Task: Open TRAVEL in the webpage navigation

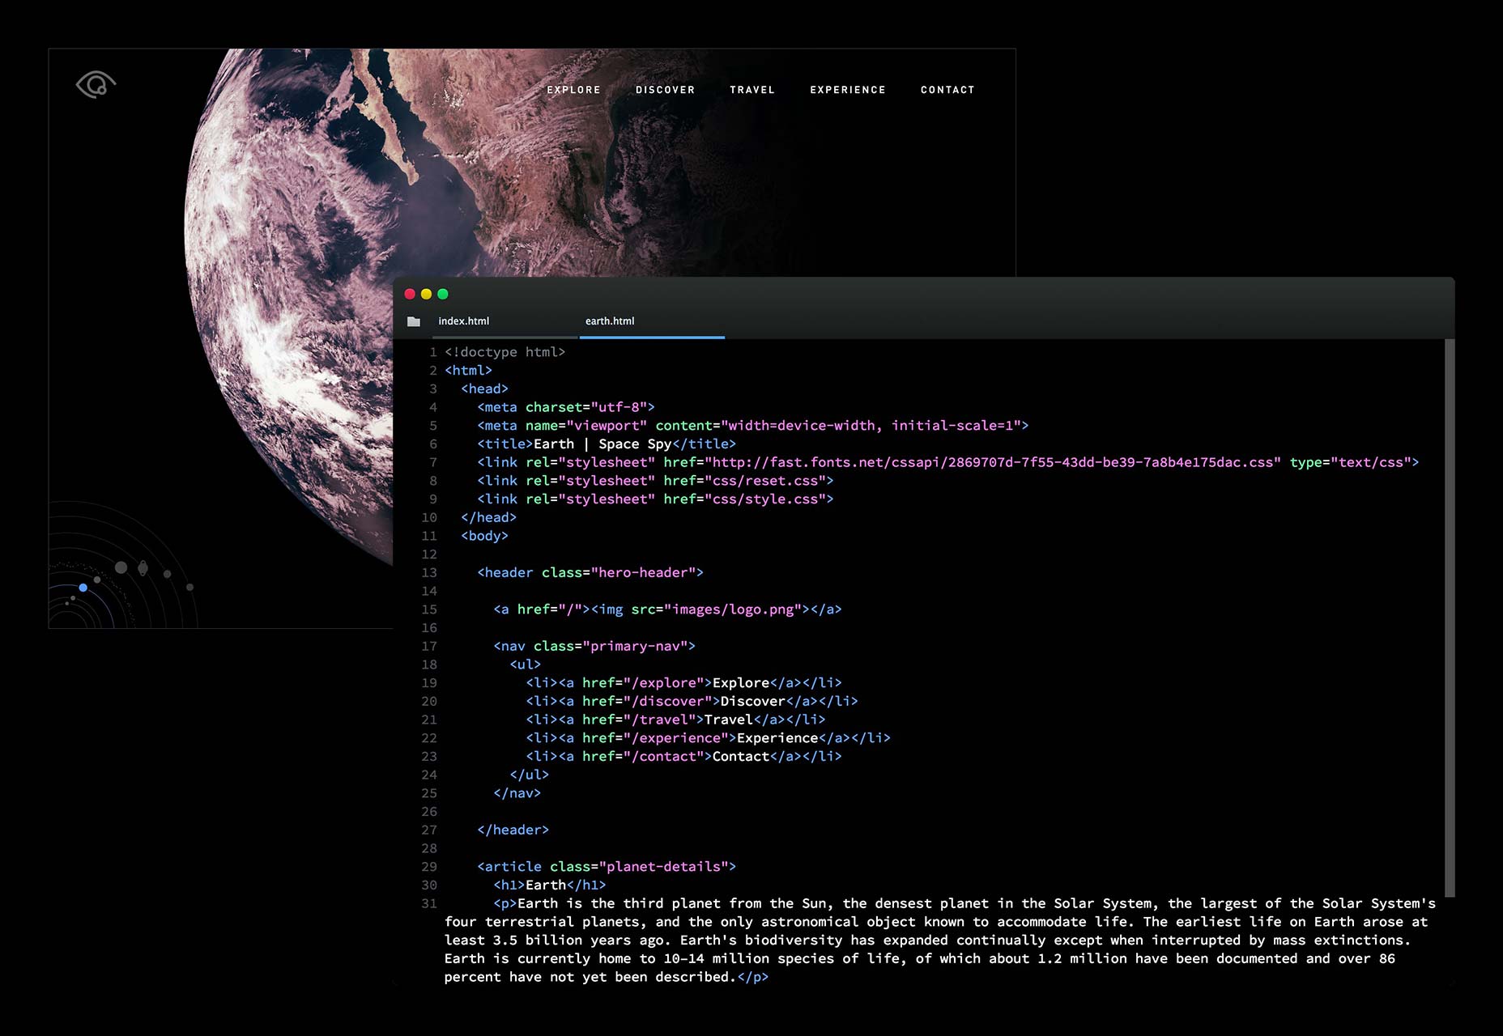Action: point(752,90)
